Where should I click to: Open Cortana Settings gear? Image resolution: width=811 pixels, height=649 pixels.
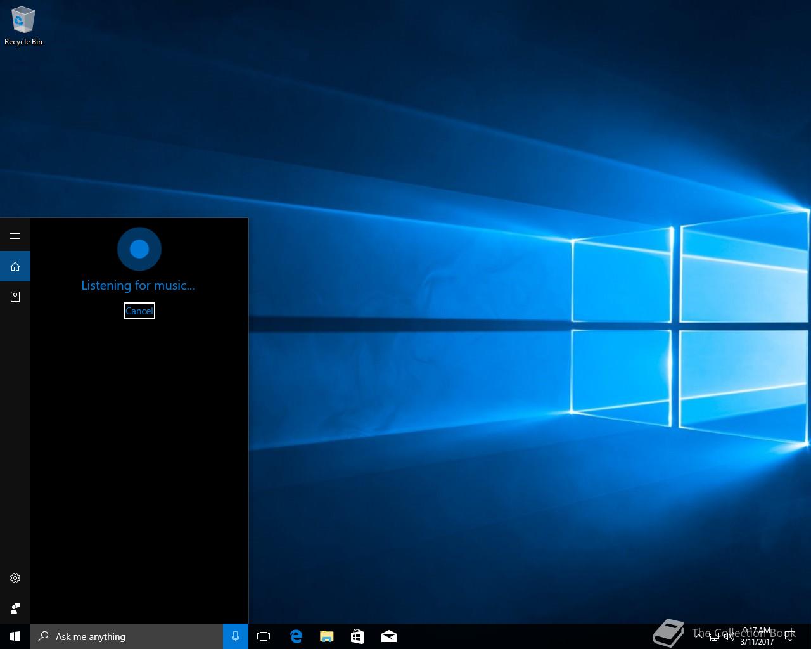15,578
